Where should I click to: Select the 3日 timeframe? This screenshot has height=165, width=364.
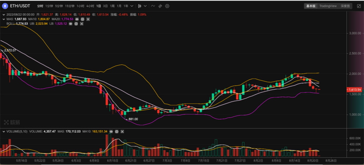point(106,6)
